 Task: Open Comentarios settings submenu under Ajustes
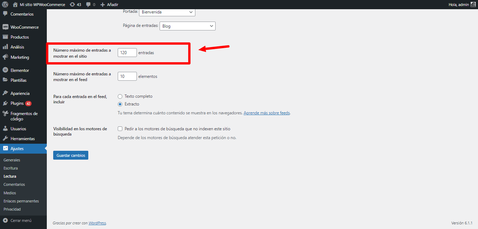[x=14, y=184]
